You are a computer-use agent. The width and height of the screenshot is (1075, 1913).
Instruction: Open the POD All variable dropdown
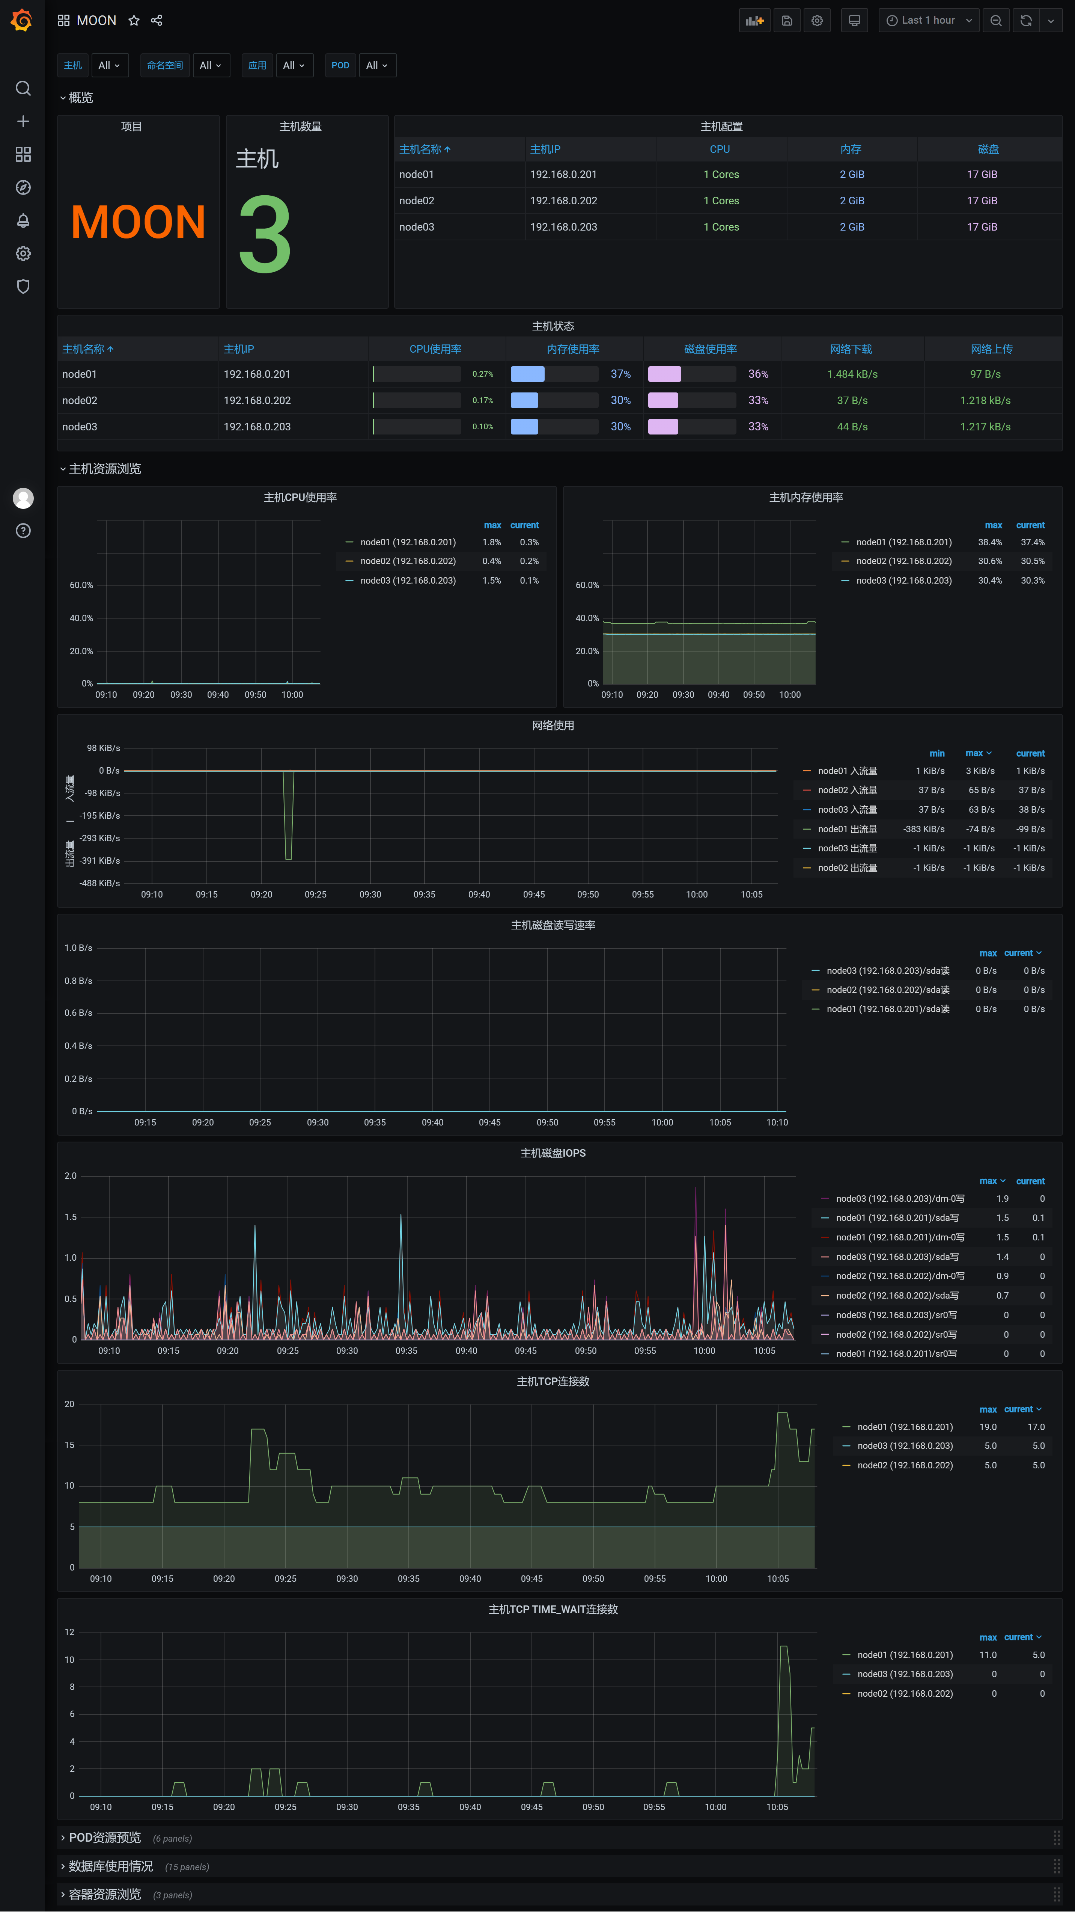[377, 65]
